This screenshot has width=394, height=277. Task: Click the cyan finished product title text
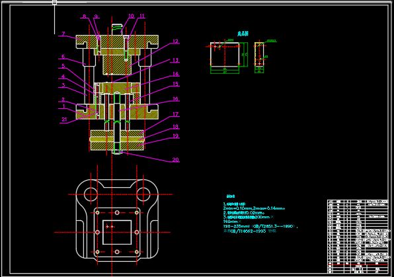click(x=243, y=34)
